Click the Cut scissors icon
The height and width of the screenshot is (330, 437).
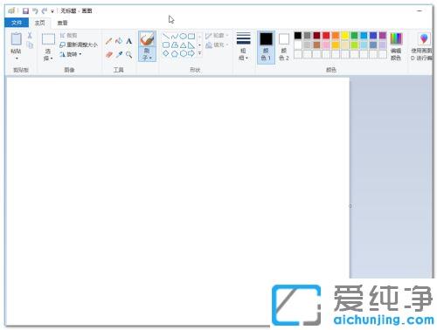point(30,36)
